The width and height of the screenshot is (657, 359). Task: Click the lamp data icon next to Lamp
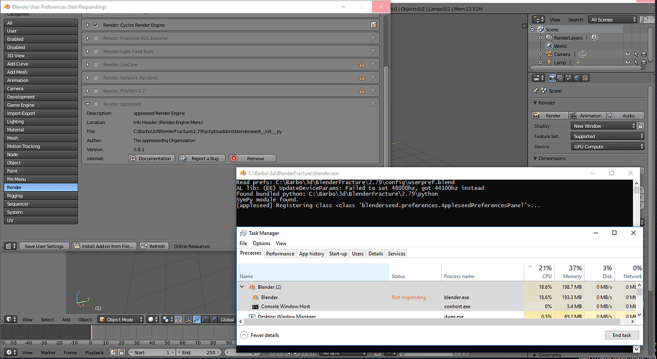click(578, 62)
